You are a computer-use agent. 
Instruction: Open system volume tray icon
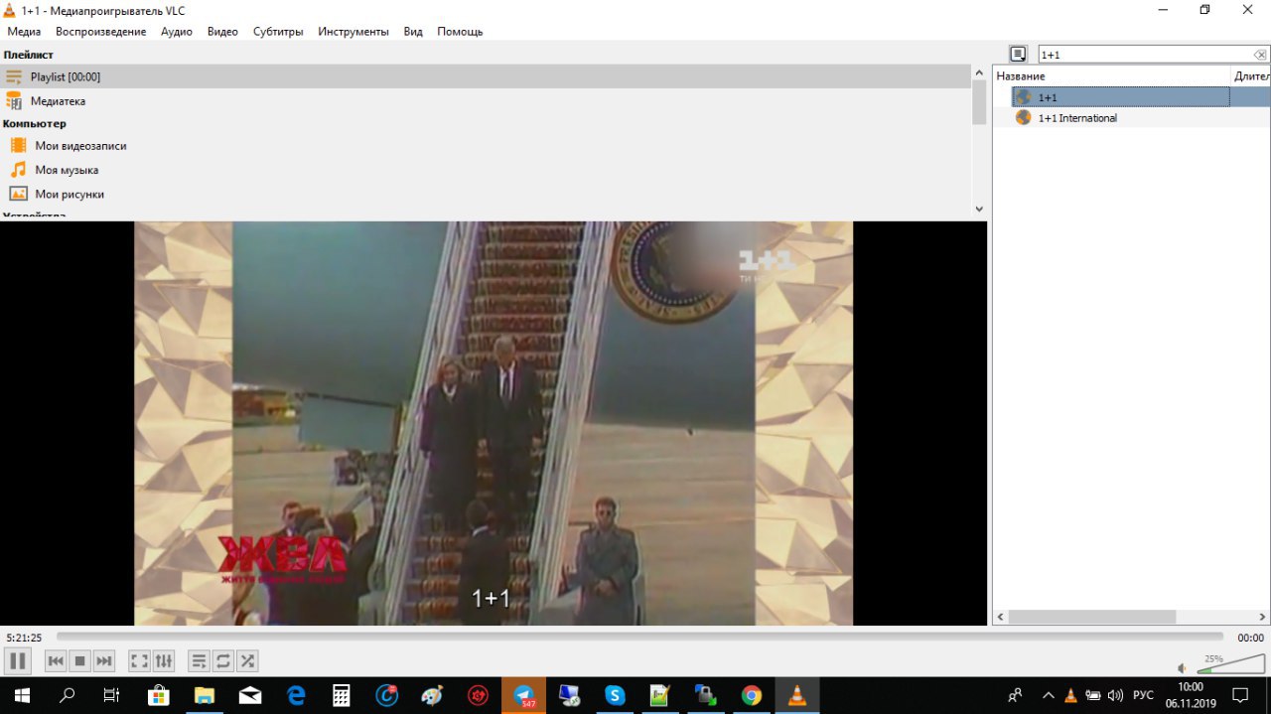click(x=1115, y=695)
